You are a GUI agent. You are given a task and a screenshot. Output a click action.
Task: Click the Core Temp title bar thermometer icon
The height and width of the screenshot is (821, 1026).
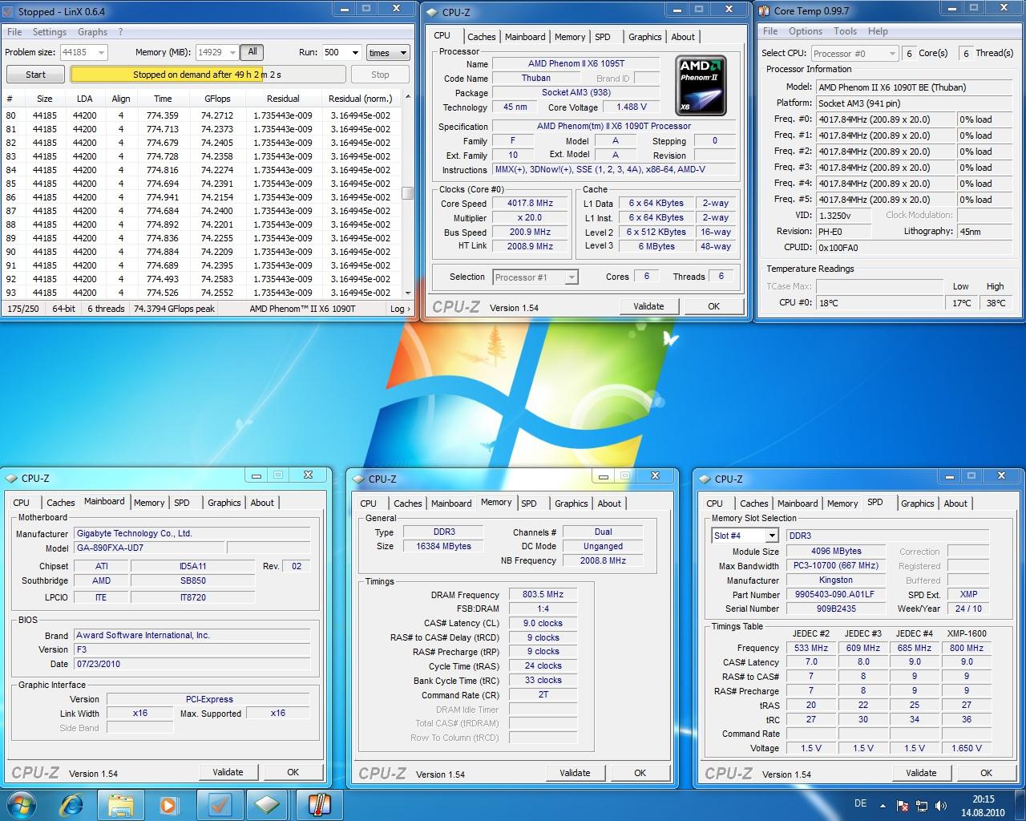pyautogui.click(x=764, y=10)
